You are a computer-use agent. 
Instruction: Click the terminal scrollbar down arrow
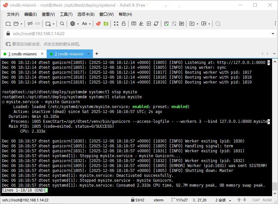point(275,193)
